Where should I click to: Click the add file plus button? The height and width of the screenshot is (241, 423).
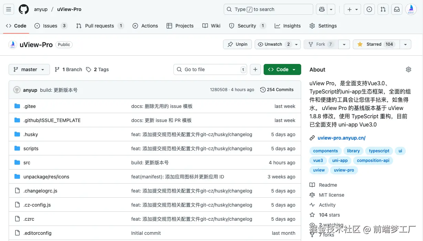click(255, 69)
